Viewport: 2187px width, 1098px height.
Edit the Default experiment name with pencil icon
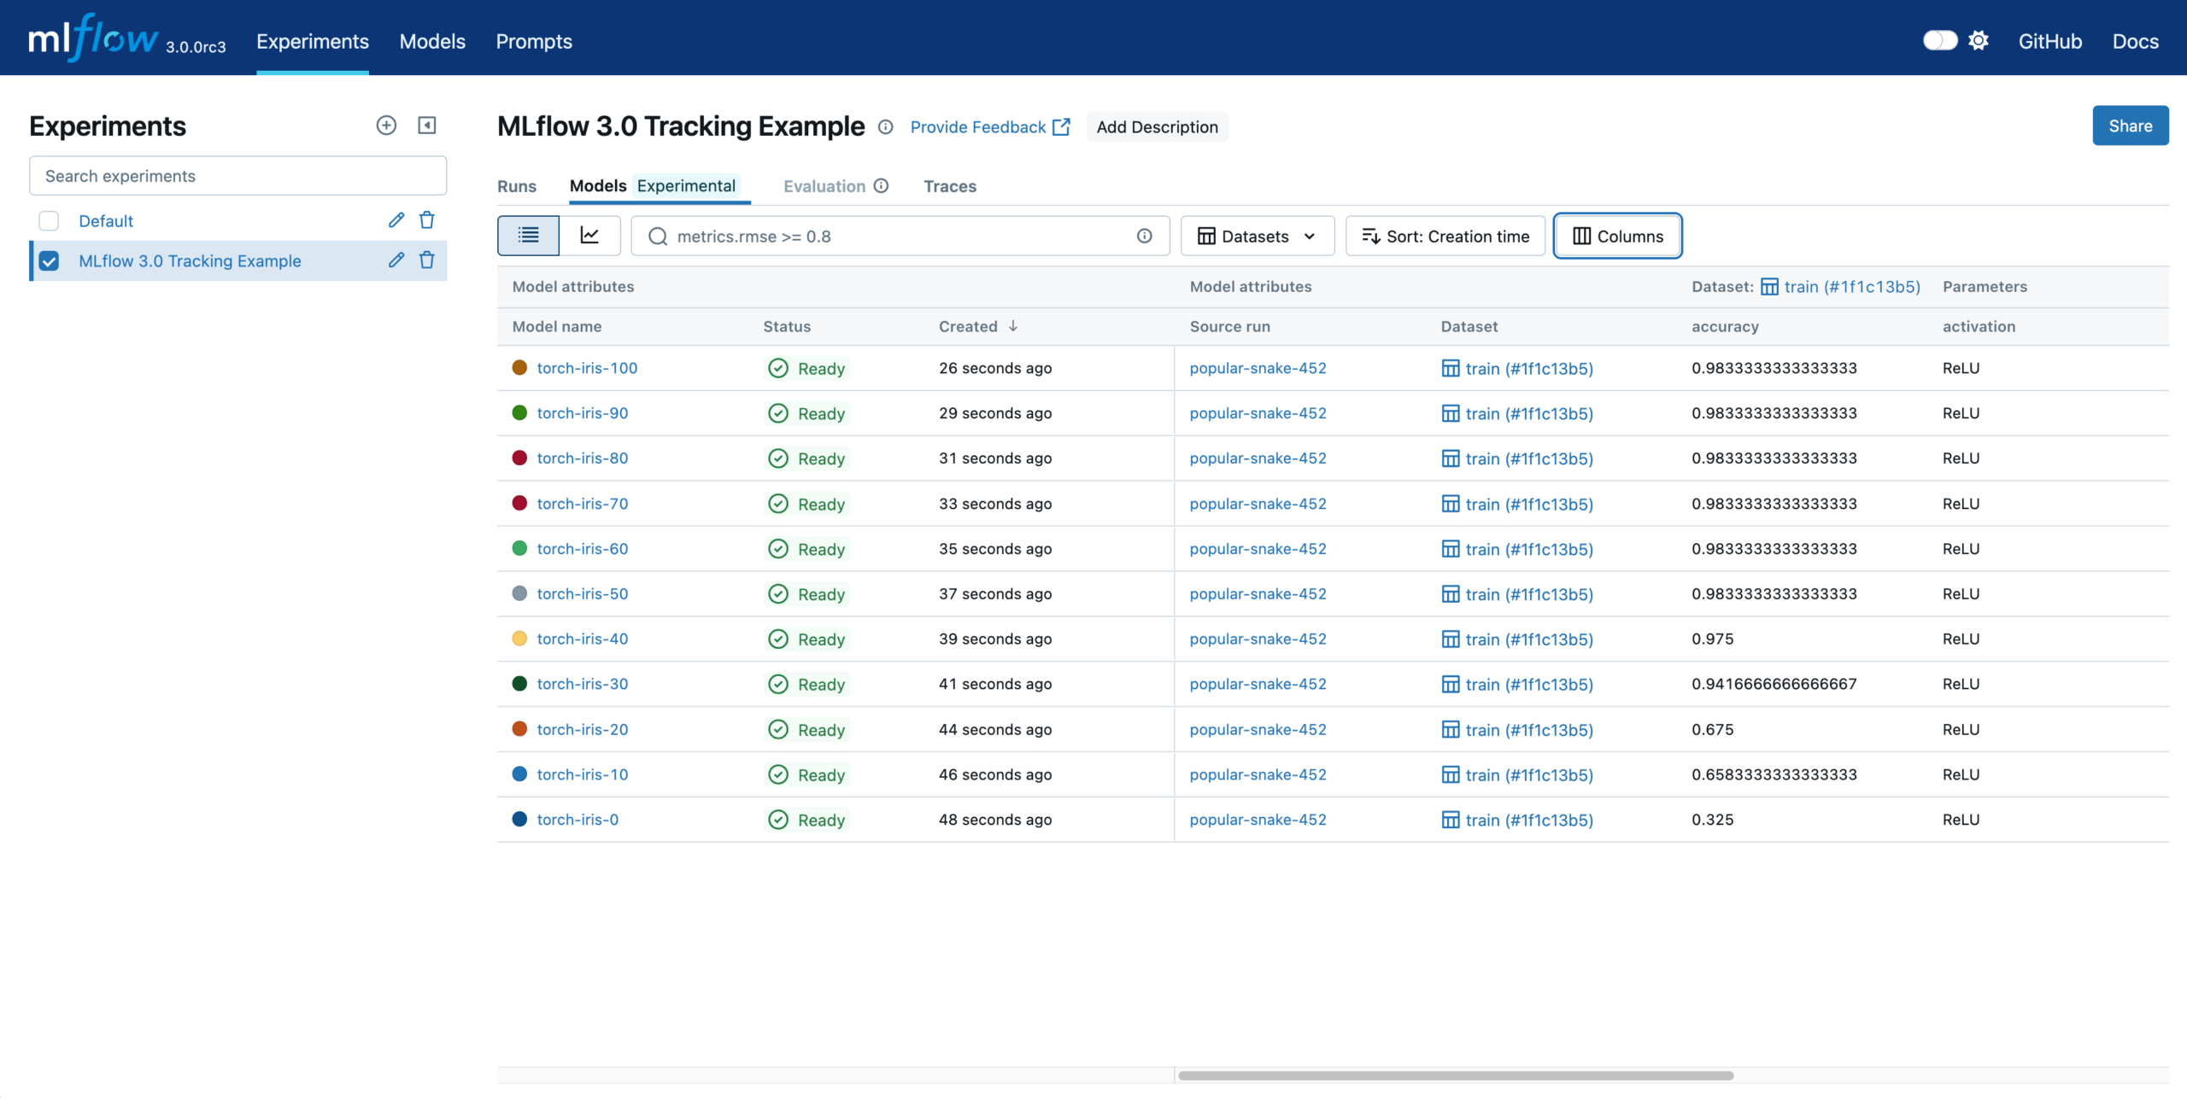(396, 220)
